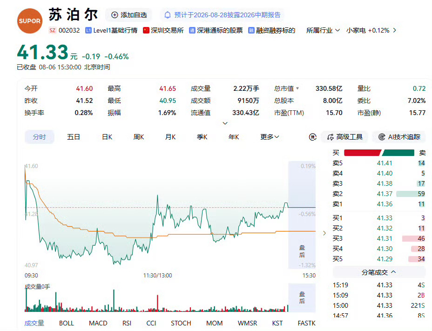Select the KST indicator
Viewport: 432px width, 331px height.
[277, 323]
